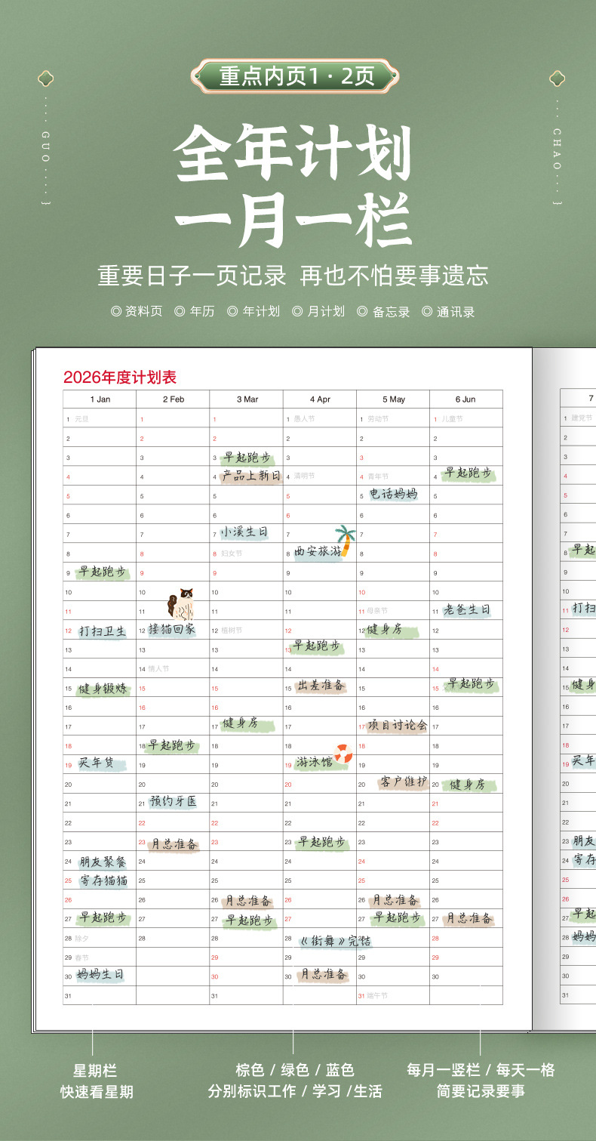This screenshot has width=596, height=1141.
Task: Click the 愚人节 holiday label on April 1
Action: pyautogui.click(x=304, y=419)
